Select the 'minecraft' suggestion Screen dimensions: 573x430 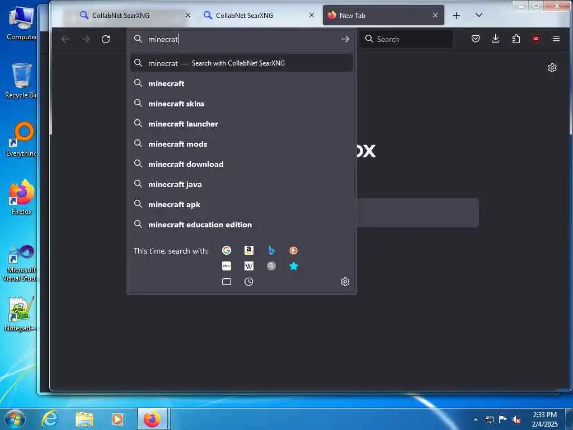point(242,83)
